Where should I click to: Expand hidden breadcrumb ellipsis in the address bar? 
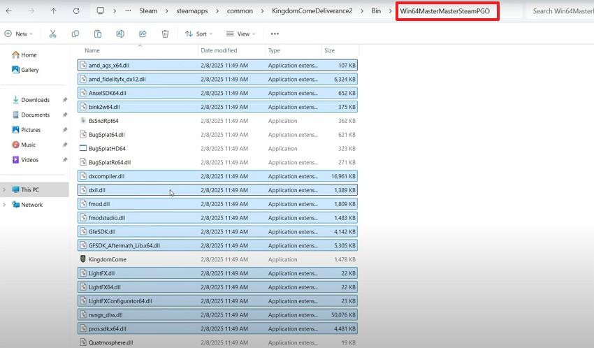tap(128, 10)
